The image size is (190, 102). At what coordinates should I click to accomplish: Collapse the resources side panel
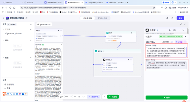pos(31,24)
